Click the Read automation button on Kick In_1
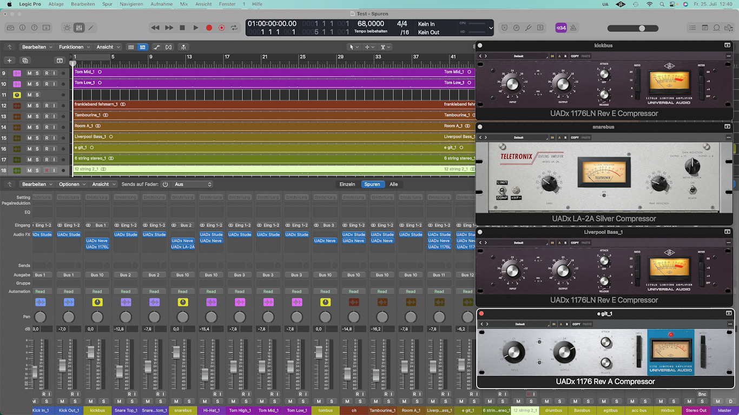 40,291
